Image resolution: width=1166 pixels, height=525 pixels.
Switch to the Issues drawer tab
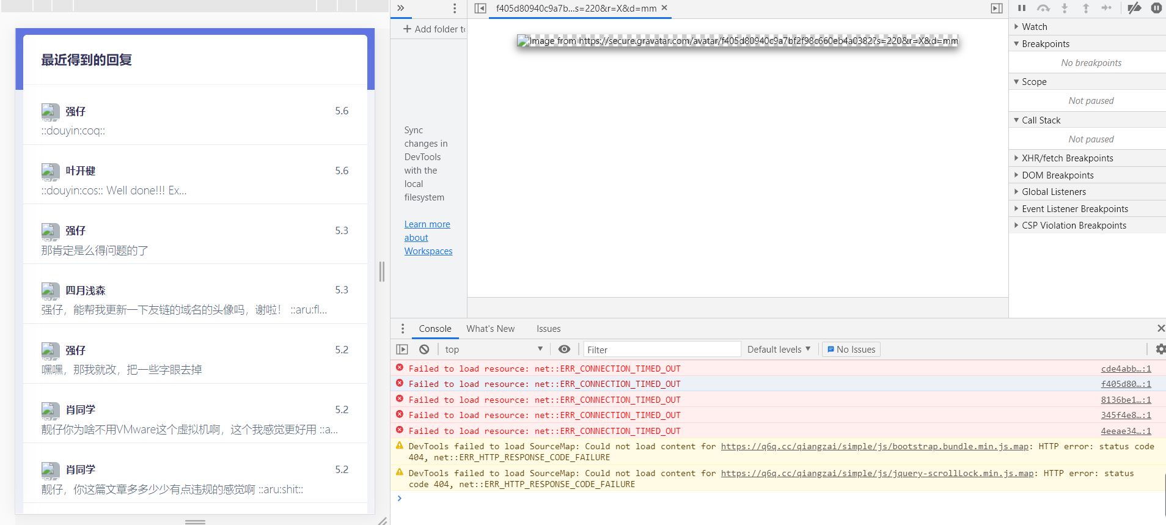pyautogui.click(x=548, y=329)
